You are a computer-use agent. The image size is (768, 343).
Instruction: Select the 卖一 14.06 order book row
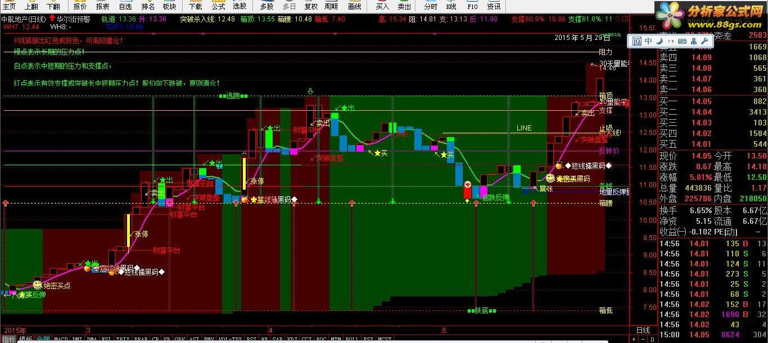(x=713, y=89)
